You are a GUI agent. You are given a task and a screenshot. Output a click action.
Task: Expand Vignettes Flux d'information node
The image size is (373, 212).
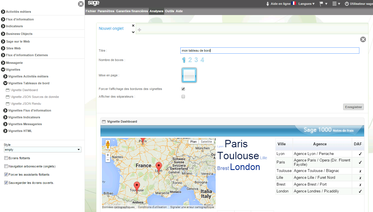(5, 110)
